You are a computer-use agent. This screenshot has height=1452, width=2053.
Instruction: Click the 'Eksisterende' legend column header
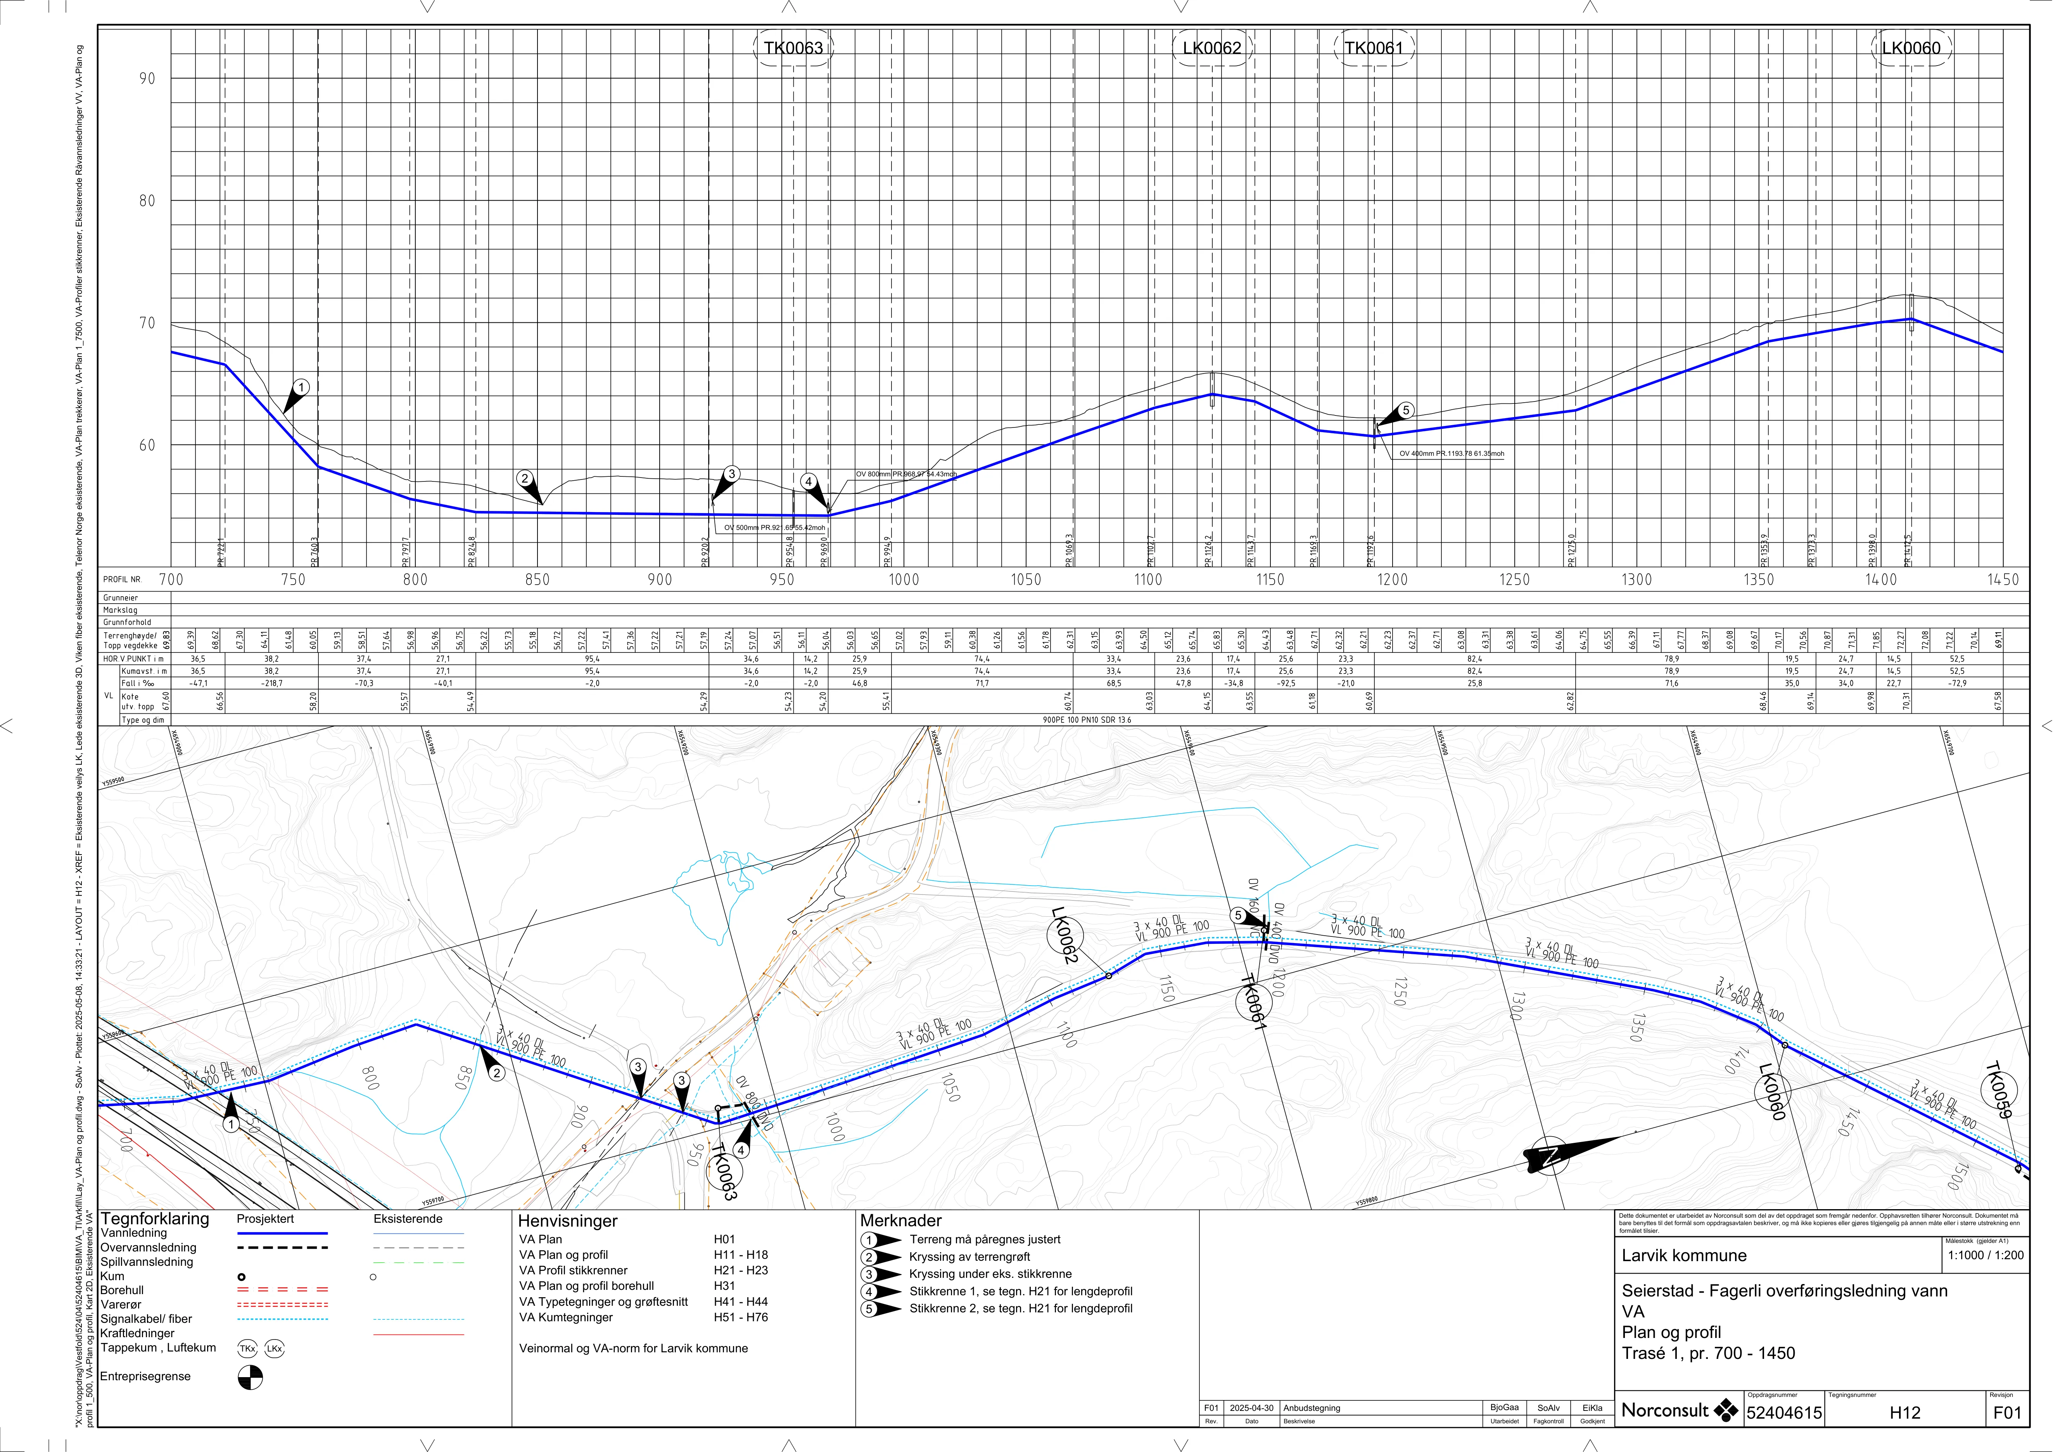coord(408,1218)
